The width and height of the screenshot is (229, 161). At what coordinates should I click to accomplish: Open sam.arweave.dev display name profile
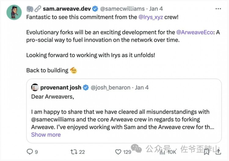(x=67, y=9)
